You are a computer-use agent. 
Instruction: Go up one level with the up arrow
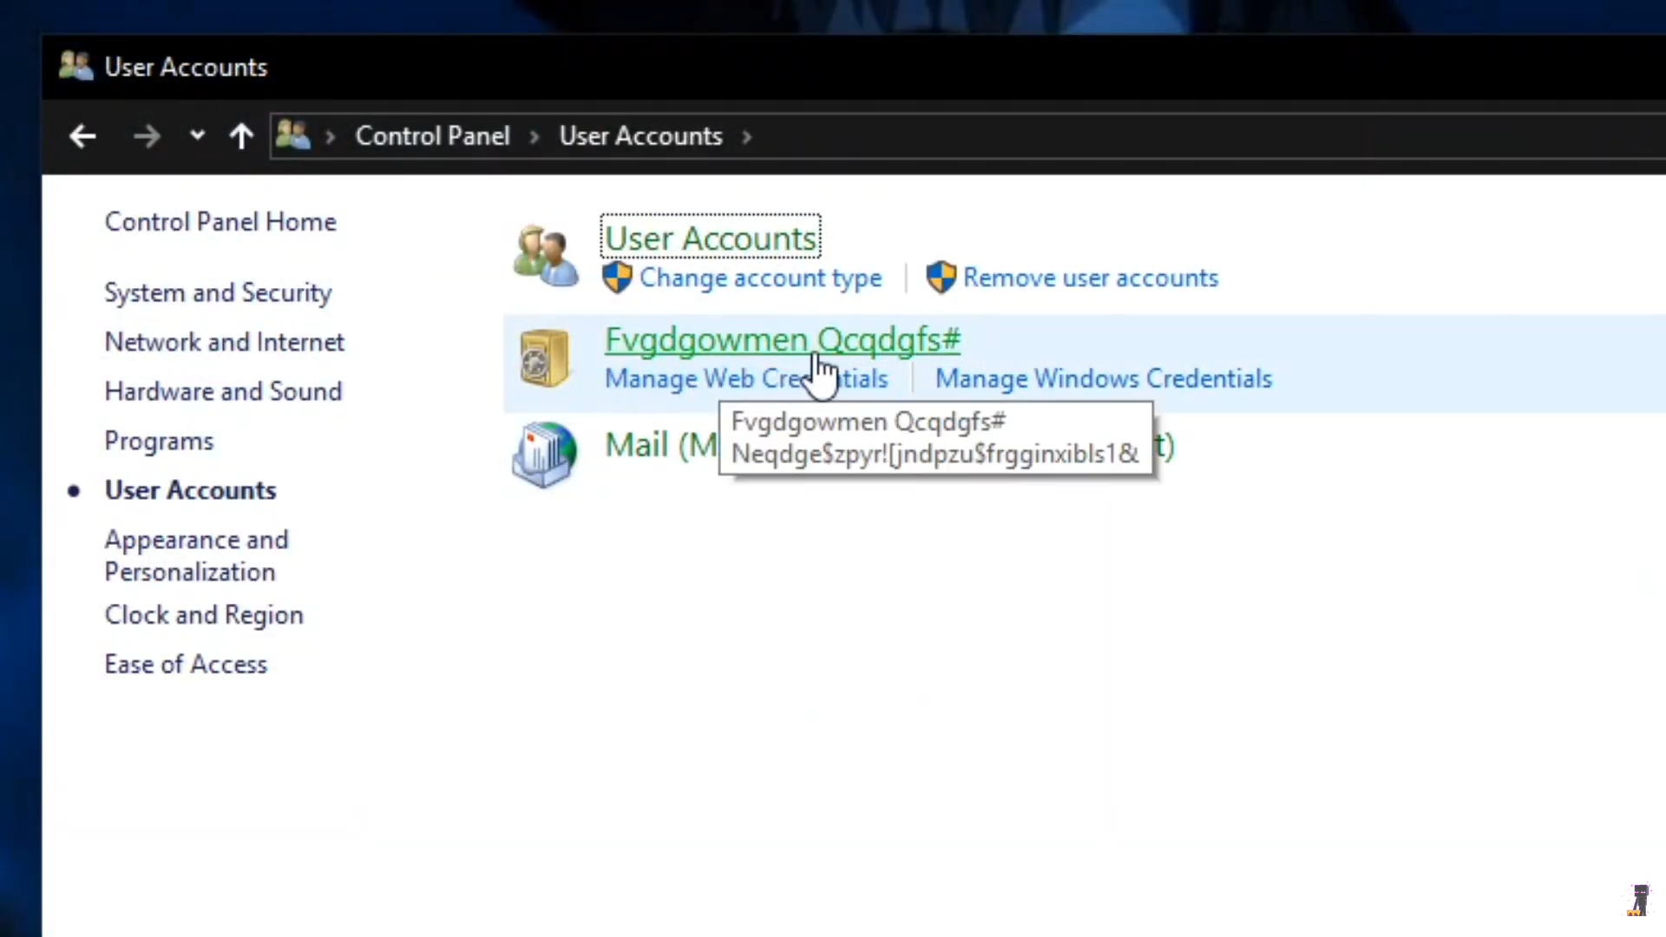(x=241, y=136)
